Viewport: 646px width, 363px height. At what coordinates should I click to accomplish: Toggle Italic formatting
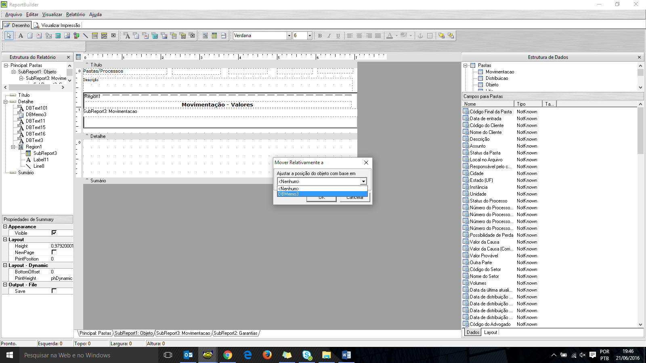point(329,35)
